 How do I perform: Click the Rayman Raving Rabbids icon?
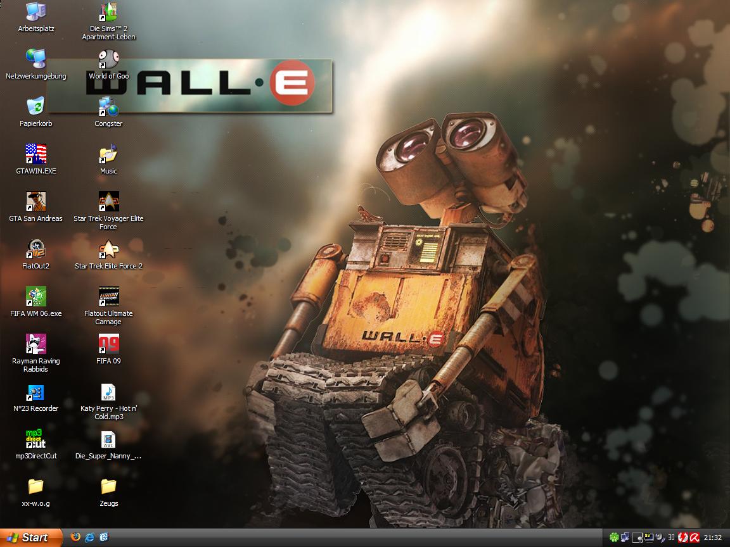click(36, 344)
